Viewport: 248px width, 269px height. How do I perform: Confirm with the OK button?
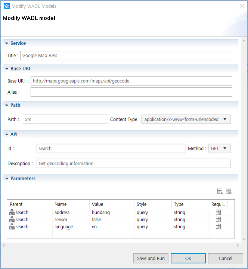click(188, 258)
